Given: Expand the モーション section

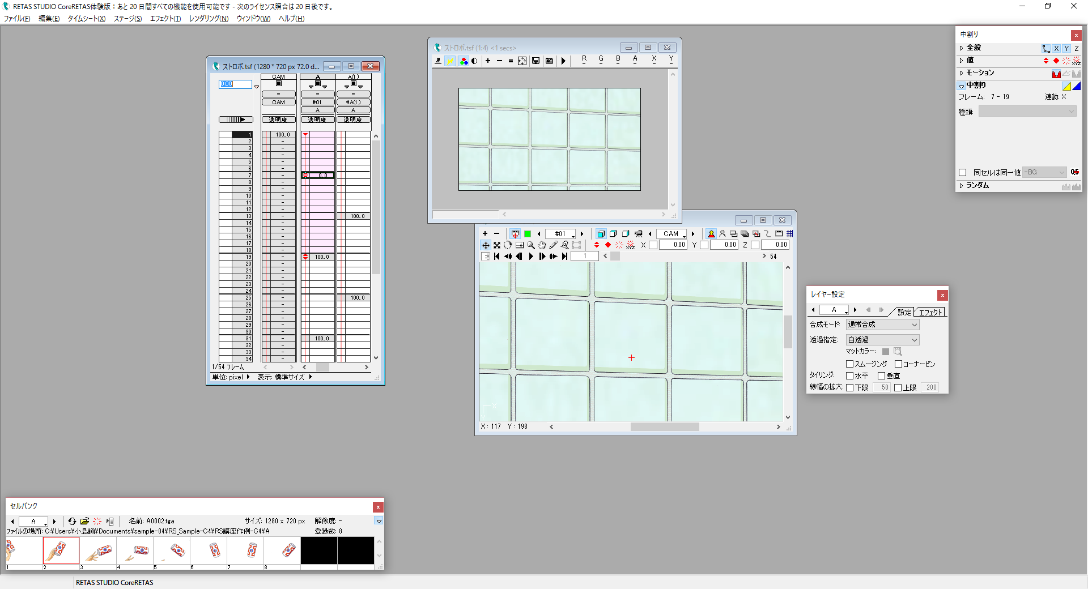Looking at the screenshot, I should pos(962,73).
